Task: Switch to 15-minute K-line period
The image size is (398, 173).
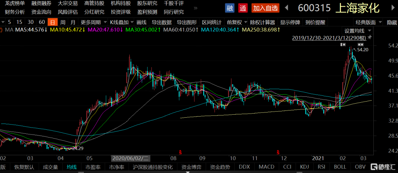Action: (19, 22)
